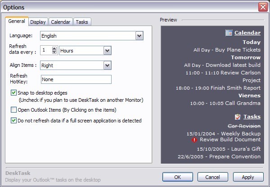The width and height of the screenshot is (270, 187).
Task: Click '18:00 - 19:00 Finish Smith Report' entry
Action: click(218, 88)
